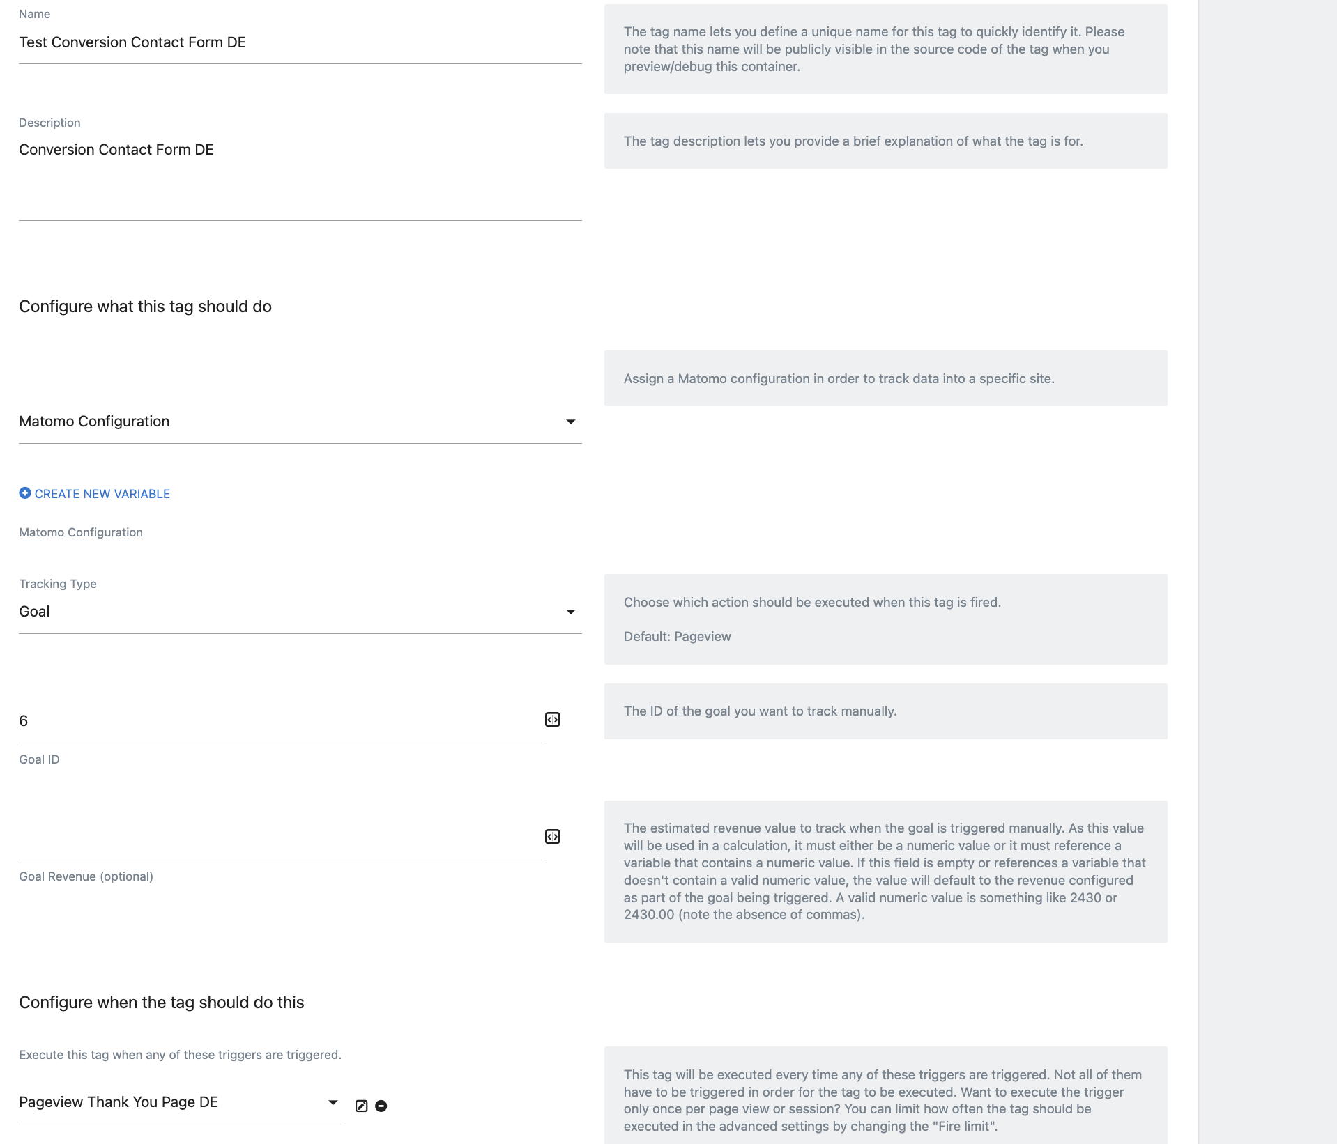
Task: Open the Matomo Configuration dropdown arrow
Action: pyautogui.click(x=571, y=422)
